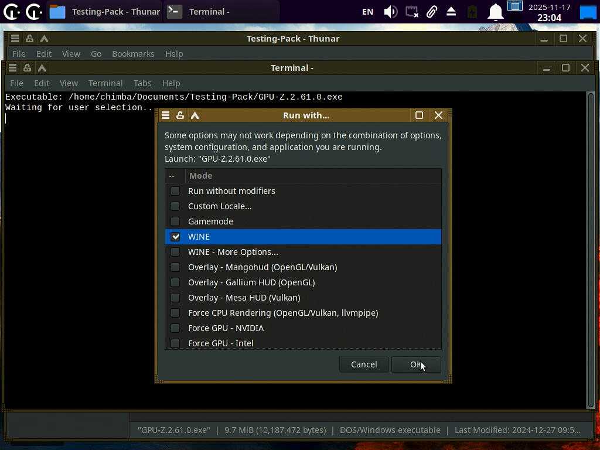Click Run with dialog shade arrow icon

[195, 115]
